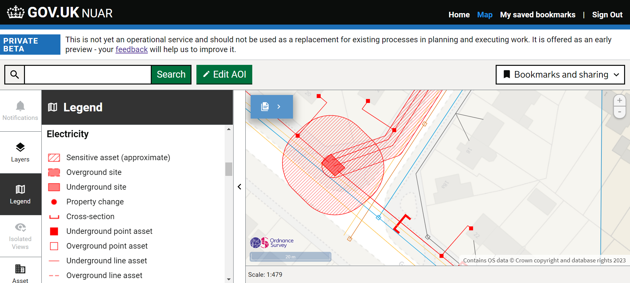Expand the document panel on map

pyautogui.click(x=272, y=107)
